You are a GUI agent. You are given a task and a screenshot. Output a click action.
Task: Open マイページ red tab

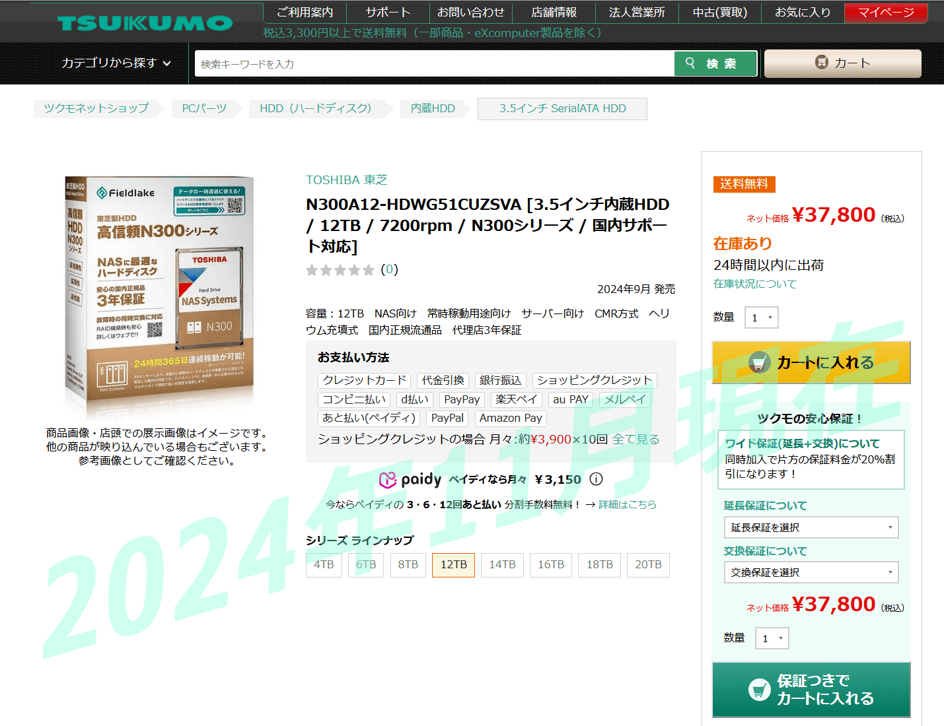tap(887, 13)
